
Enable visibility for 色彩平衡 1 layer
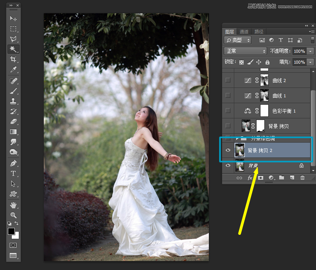[x=228, y=111]
